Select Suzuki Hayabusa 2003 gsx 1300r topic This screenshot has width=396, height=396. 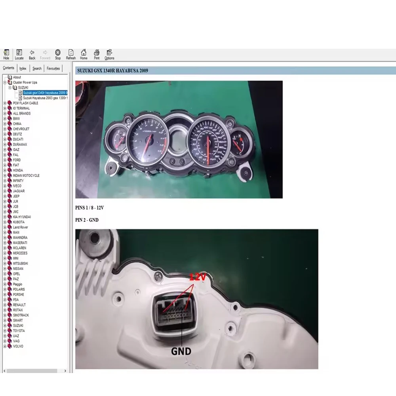45,98
